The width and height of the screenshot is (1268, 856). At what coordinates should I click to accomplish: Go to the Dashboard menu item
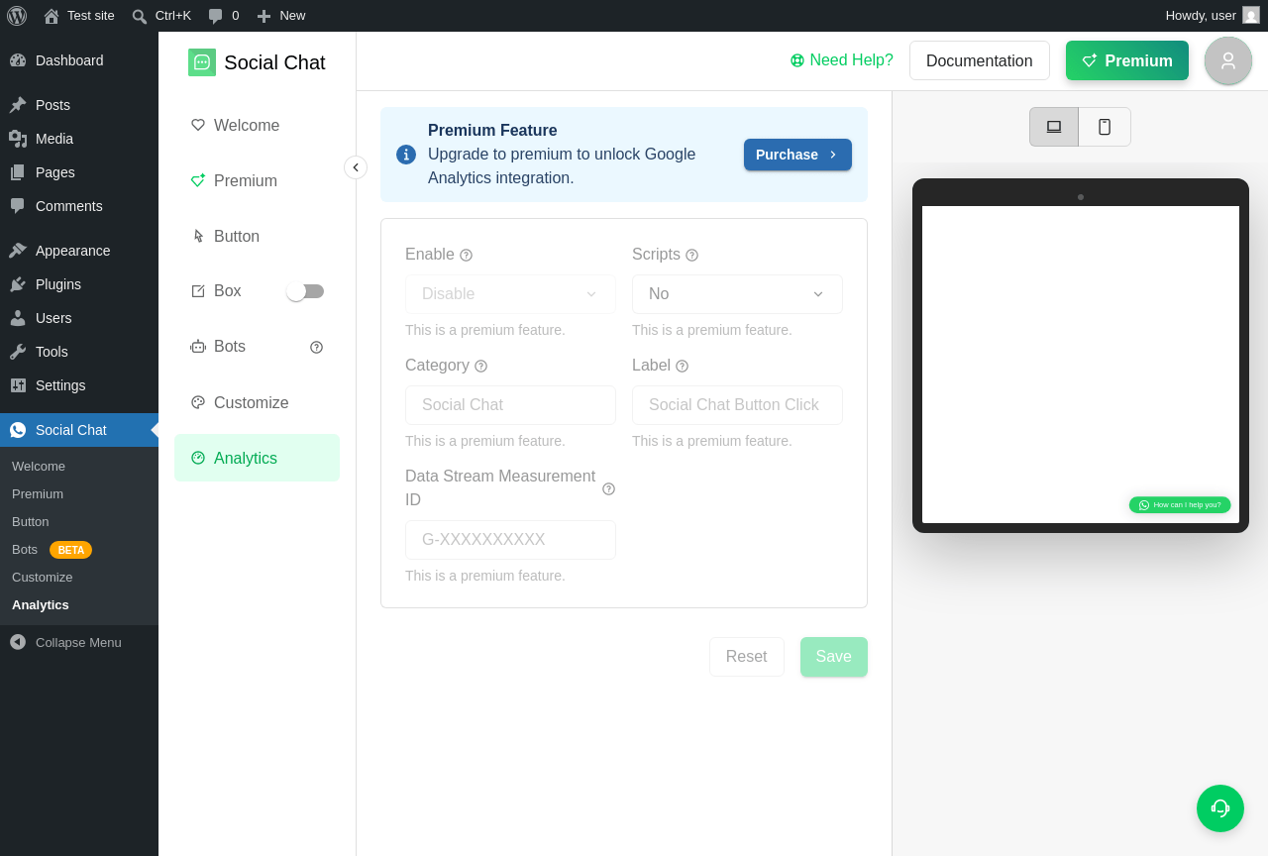[x=79, y=60]
